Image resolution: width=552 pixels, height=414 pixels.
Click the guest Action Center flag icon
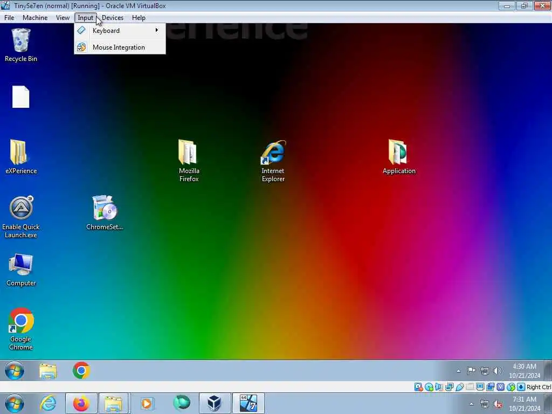tap(471, 371)
